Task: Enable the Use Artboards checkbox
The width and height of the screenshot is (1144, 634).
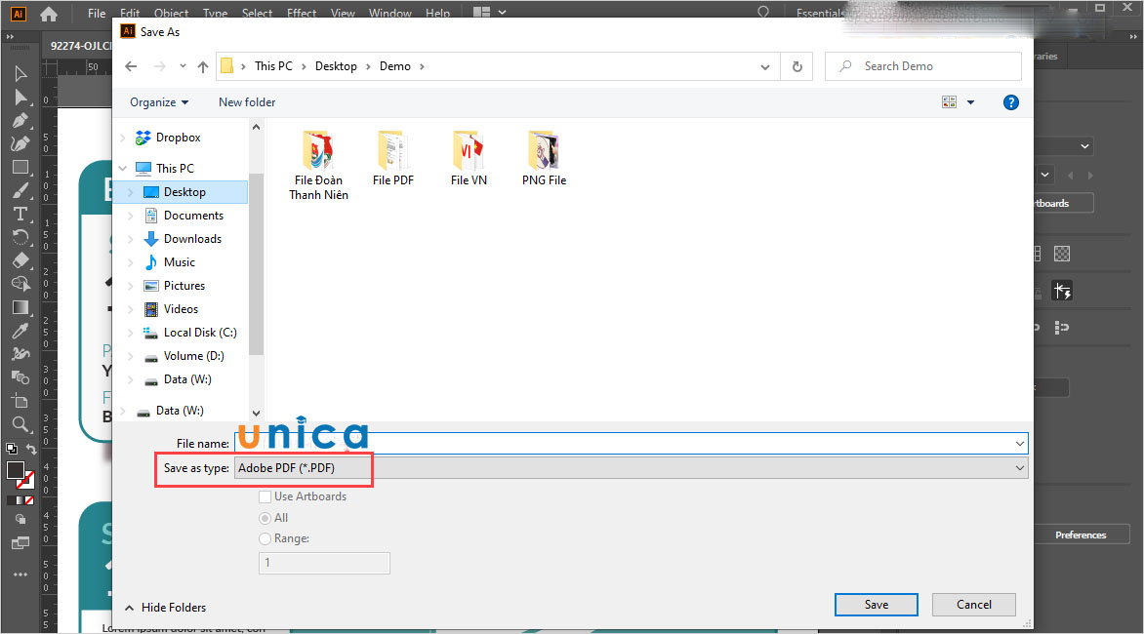Action: [x=265, y=496]
